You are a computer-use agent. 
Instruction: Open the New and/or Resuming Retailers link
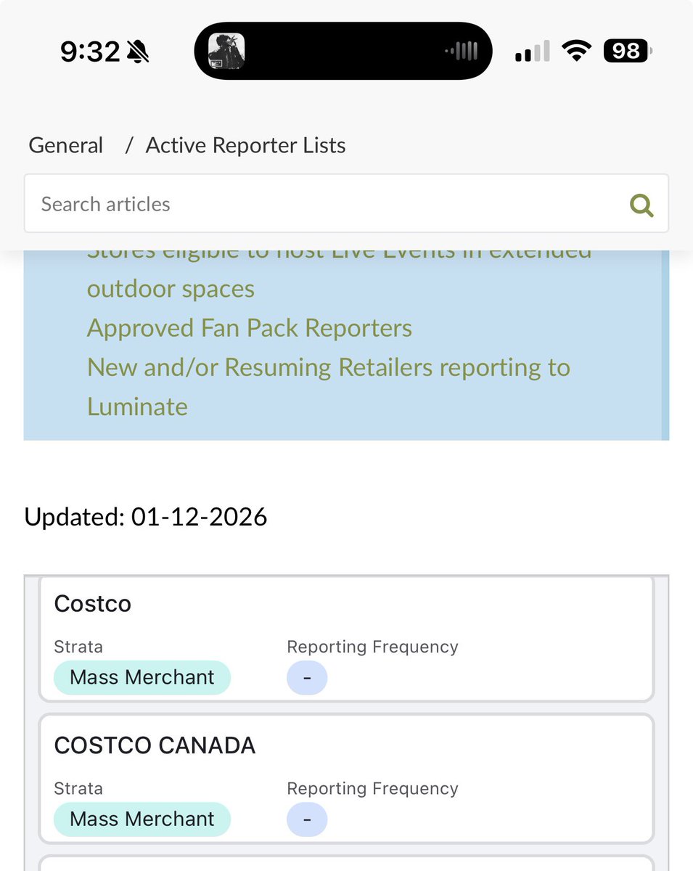(328, 367)
